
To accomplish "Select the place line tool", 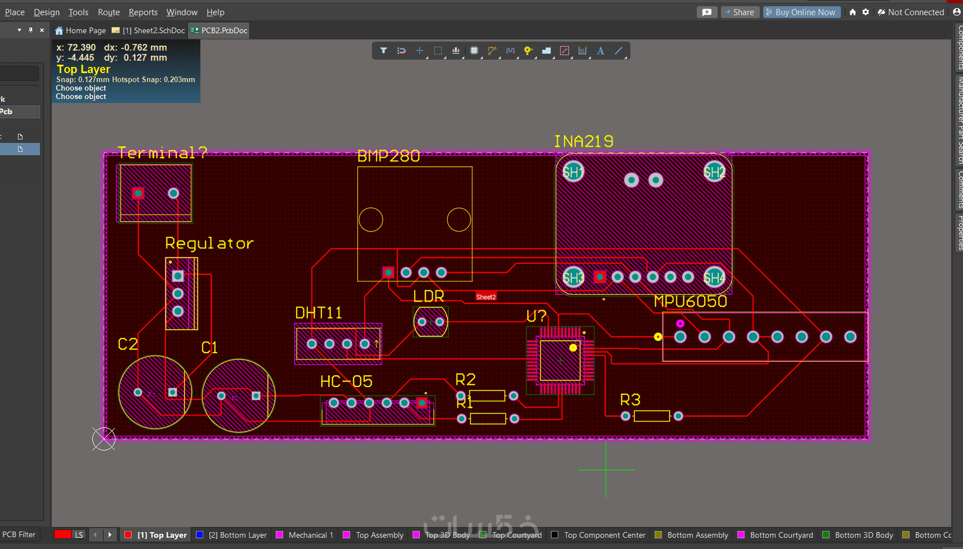I will tap(619, 51).
